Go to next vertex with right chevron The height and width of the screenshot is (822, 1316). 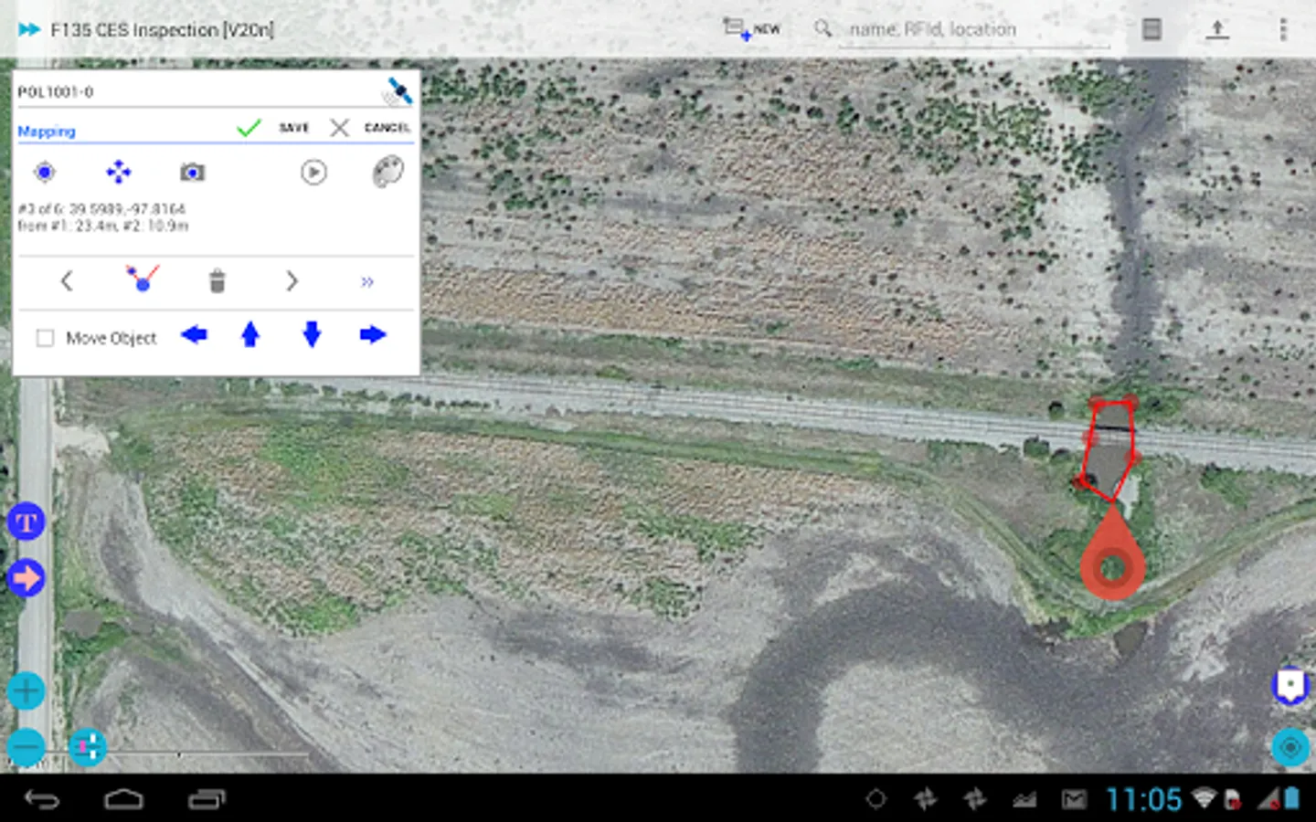pos(292,281)
